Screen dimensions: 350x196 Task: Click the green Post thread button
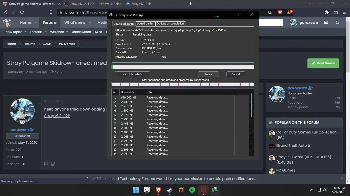pos(323,63)
